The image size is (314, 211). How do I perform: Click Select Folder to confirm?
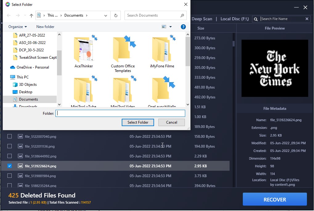[138, 122]
